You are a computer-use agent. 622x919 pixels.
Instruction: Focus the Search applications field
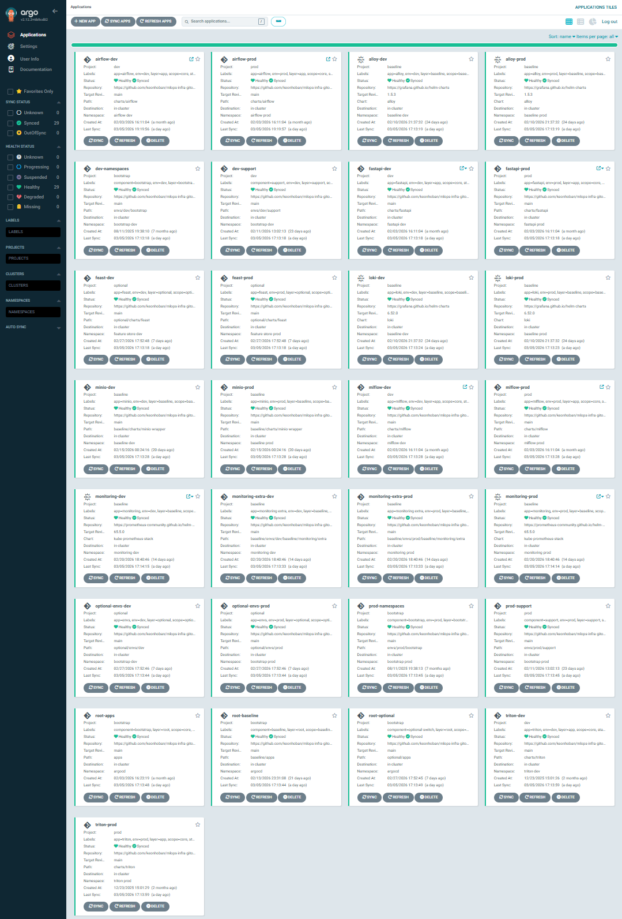pos(225,21)
